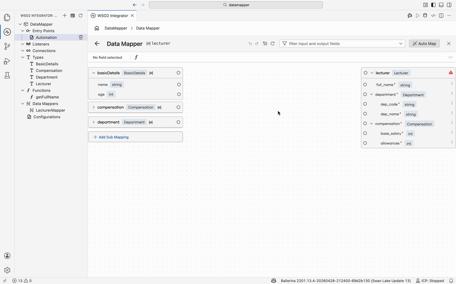Open the filter fields dropdown arrow
Screen dimensions: 456x284
401,44
